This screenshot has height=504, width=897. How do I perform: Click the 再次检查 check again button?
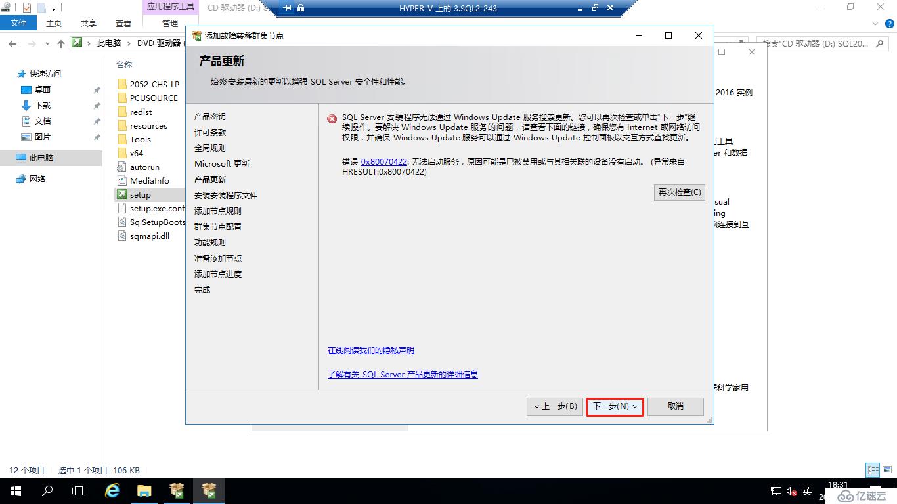680,192
